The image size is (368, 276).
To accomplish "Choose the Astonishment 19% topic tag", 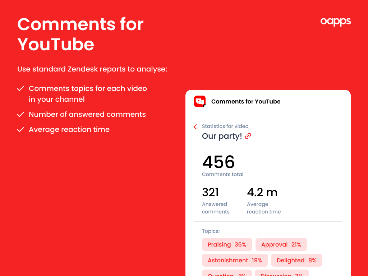I will coord(235,260).
